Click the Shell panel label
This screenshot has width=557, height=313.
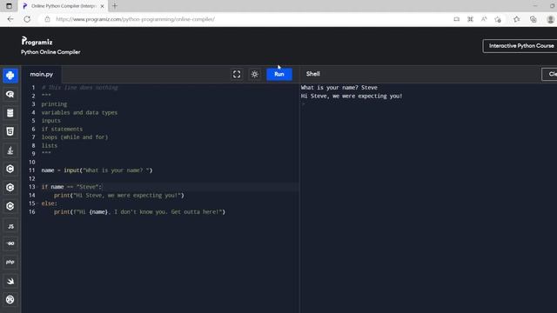point(313,74)
